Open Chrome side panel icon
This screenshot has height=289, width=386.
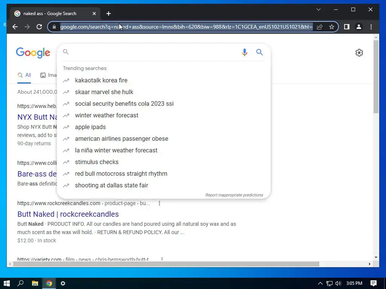click(347, 27)
